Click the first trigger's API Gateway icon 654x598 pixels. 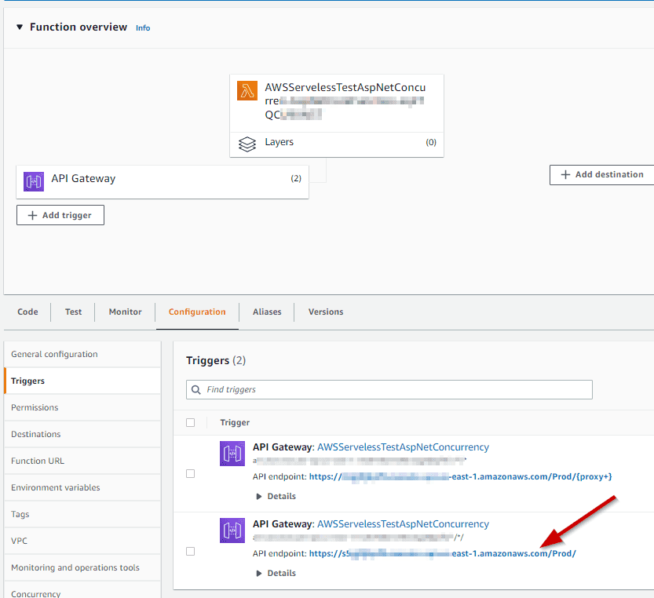coord(232,454)
